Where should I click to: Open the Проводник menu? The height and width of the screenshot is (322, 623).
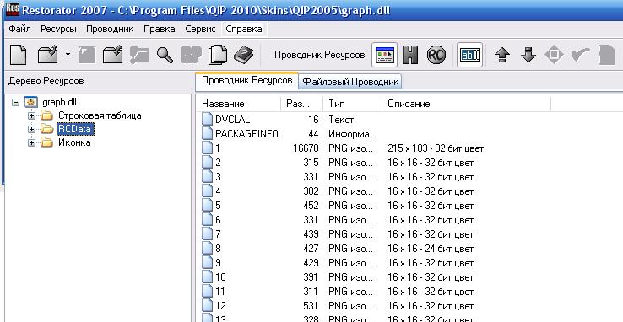[x=110, y=29]
